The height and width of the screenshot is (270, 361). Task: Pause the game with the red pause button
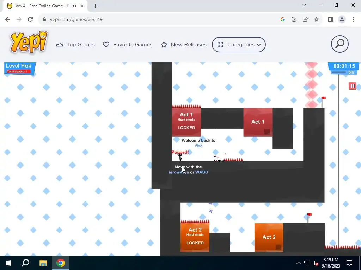pyautogui.click(x=352, y=86)
